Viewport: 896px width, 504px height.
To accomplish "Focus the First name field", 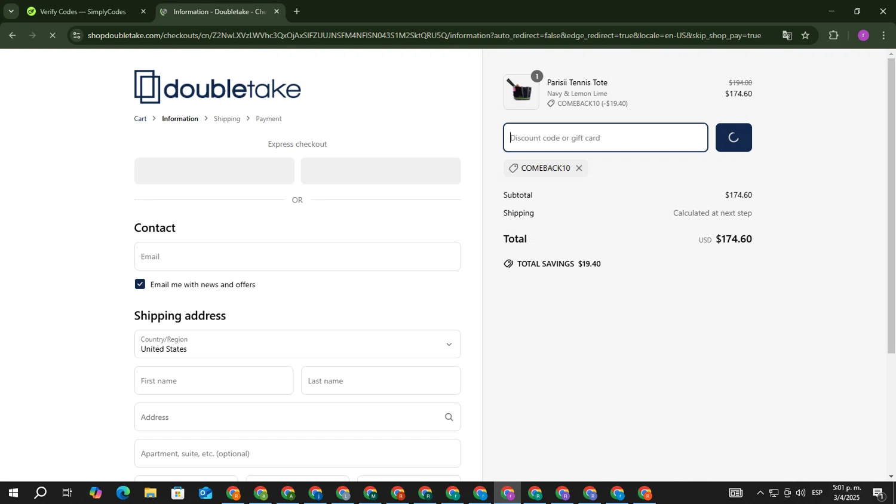I will (214, 380).
